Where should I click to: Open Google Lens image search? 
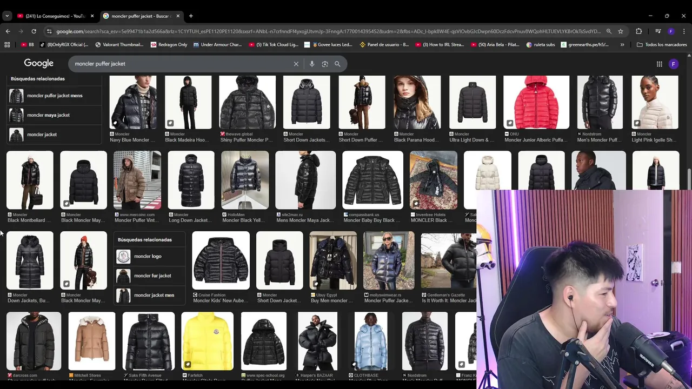point(325,64)
